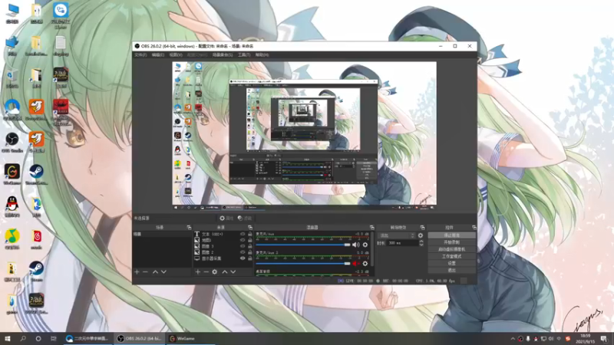Lock the display capture source
This screenshot has height=345, width=614.
pyautogui.click(x=250, y=258)
